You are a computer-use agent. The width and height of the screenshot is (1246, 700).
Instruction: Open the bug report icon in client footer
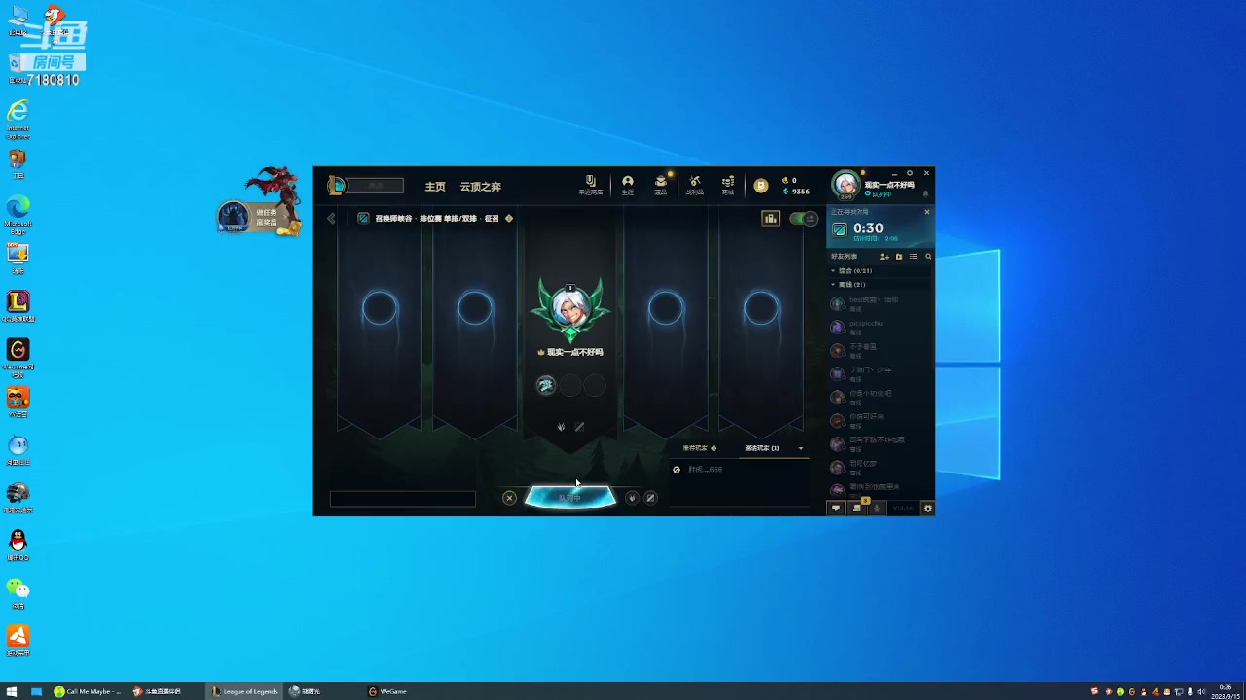point(928,508)
